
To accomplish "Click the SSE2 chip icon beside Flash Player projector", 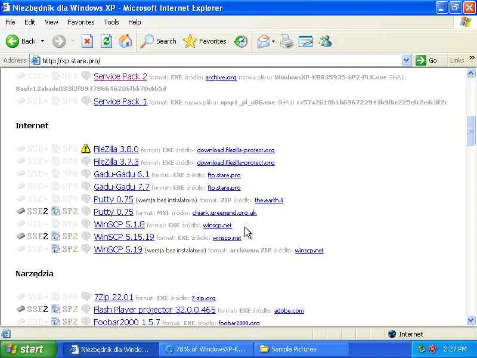I will pyautogui.click(x=20, y=309).
